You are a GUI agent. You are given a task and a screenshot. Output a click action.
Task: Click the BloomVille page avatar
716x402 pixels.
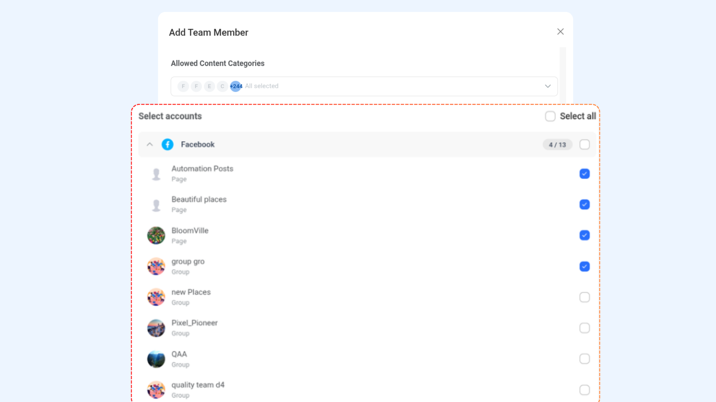point(156,235)
